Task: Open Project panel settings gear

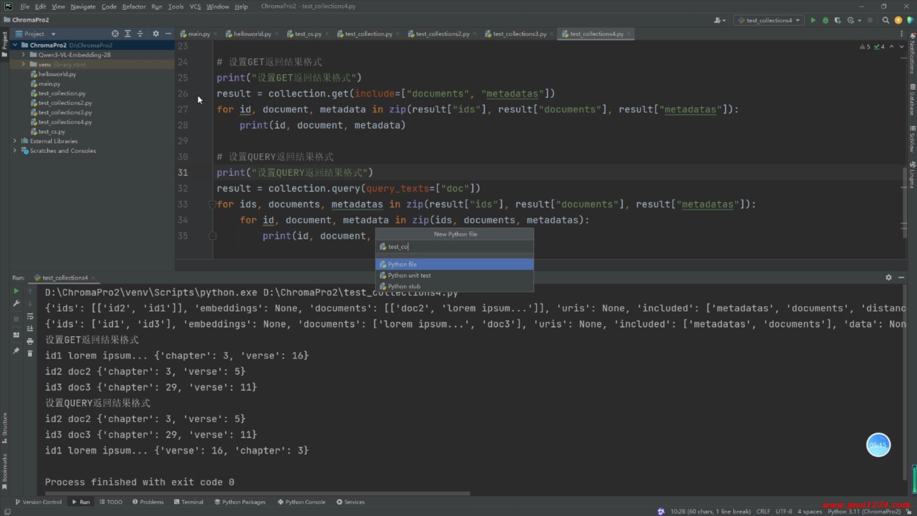Action: [156, 34]
